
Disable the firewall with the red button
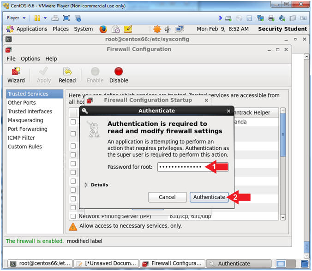tap(119, 75)
